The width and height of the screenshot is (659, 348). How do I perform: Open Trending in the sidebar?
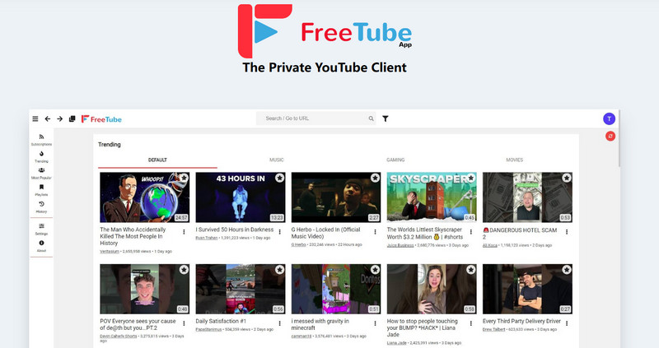point(41,156)
